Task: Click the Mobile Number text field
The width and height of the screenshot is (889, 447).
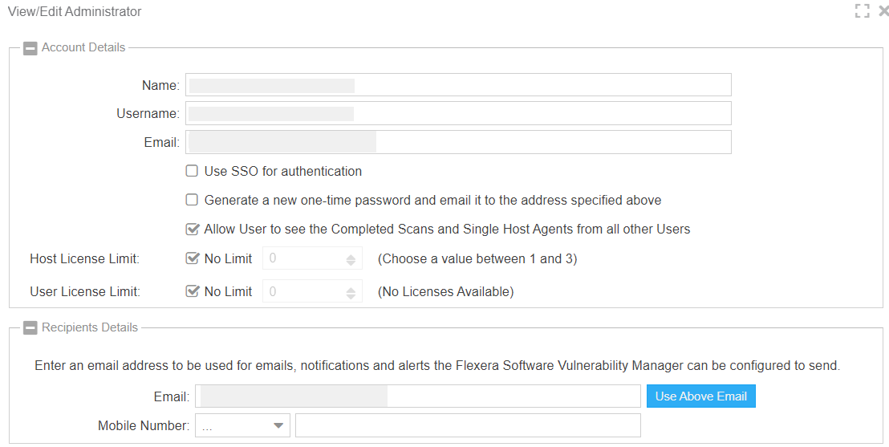Action: click(x=467, y=425)
